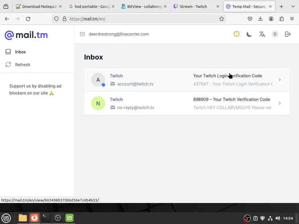Open the network connections tray icon
Viewport: 299px width, 224px height.
(270, 218)
